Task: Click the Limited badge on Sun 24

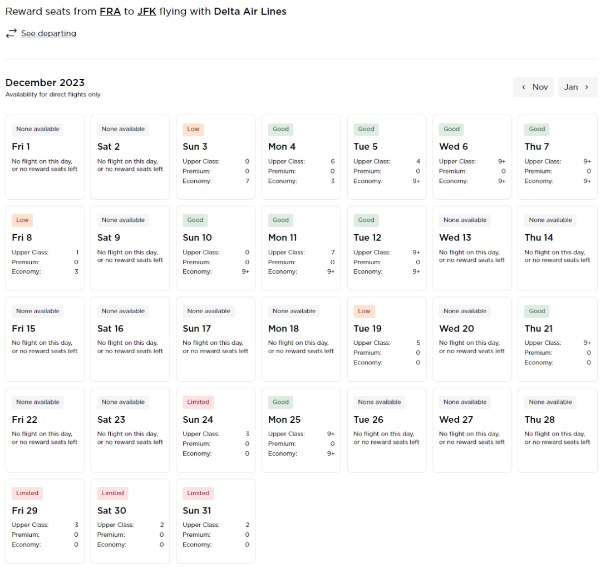Action: [198, 402]
